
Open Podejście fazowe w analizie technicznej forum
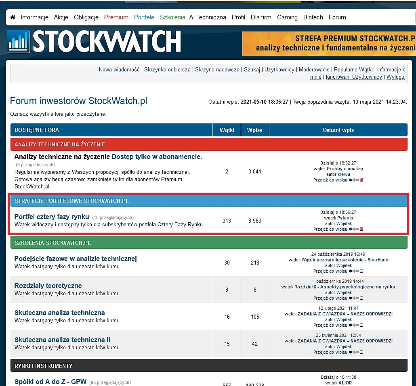click(x=76, y=259)
